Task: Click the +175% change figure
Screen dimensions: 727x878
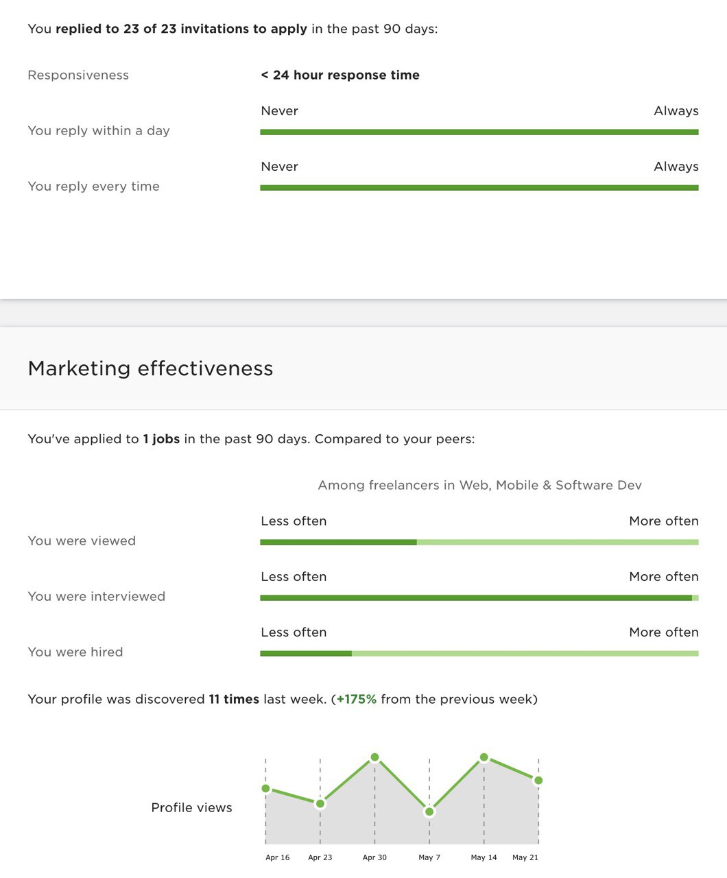Action: (356, 699)
